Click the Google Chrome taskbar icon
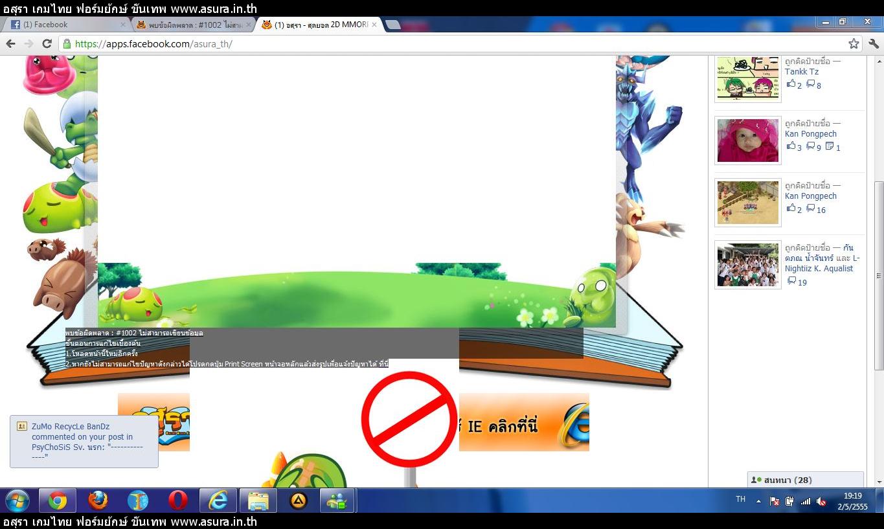This screenshot has height=529, width=884. [58, 501]
